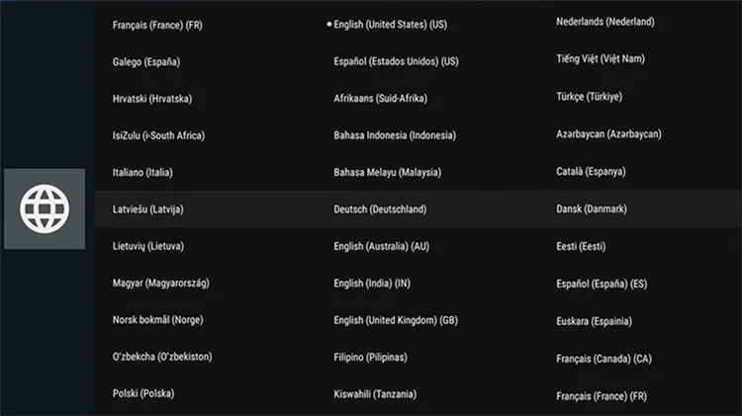Image resolution: width=742 pixels, height=416 pixels.
Task: Pick Tiếng Việt (Việt Nam)
Action: 600,58
